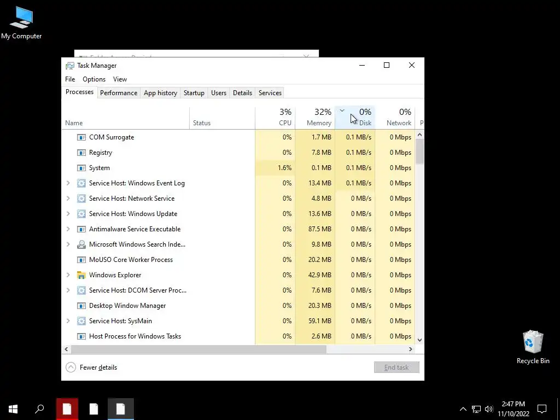Expand Antimalware Service Executable row
560x420 pixels.
(x=68, y=229)
